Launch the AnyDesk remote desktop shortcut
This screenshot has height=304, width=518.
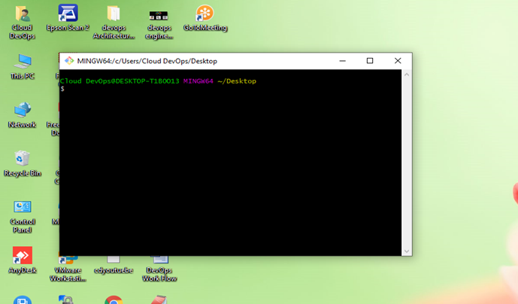click(23, 256)
